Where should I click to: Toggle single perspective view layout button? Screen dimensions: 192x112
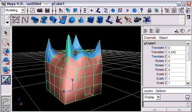click(6, 100)
